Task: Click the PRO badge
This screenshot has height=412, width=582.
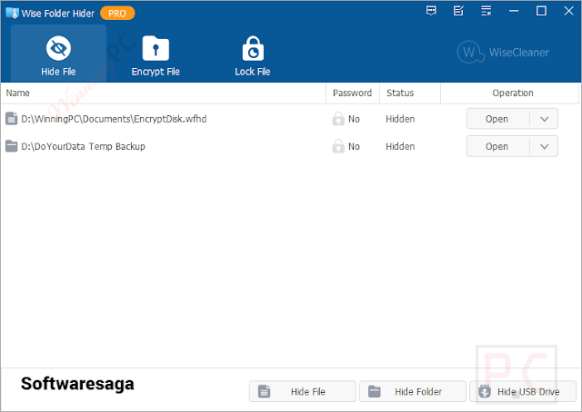Action: [117, 14]
